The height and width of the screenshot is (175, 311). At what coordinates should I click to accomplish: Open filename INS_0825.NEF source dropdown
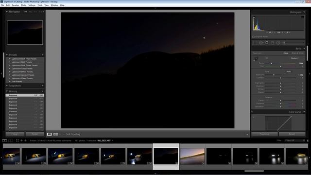112,140
